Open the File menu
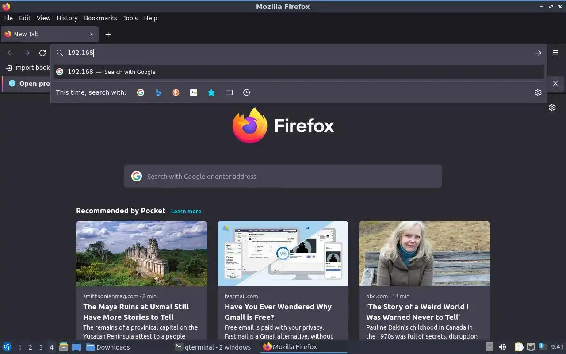Viewport: 566px width, 354px height. click(x=8, y=18)
